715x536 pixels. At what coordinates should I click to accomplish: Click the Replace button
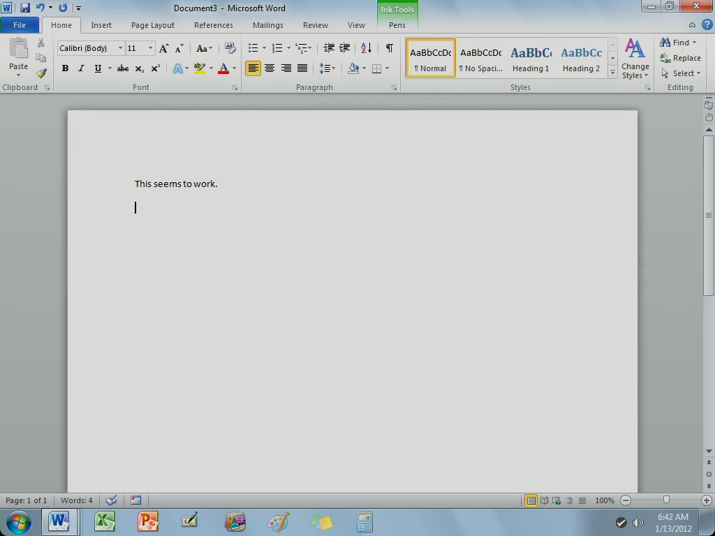click(681, 58)
